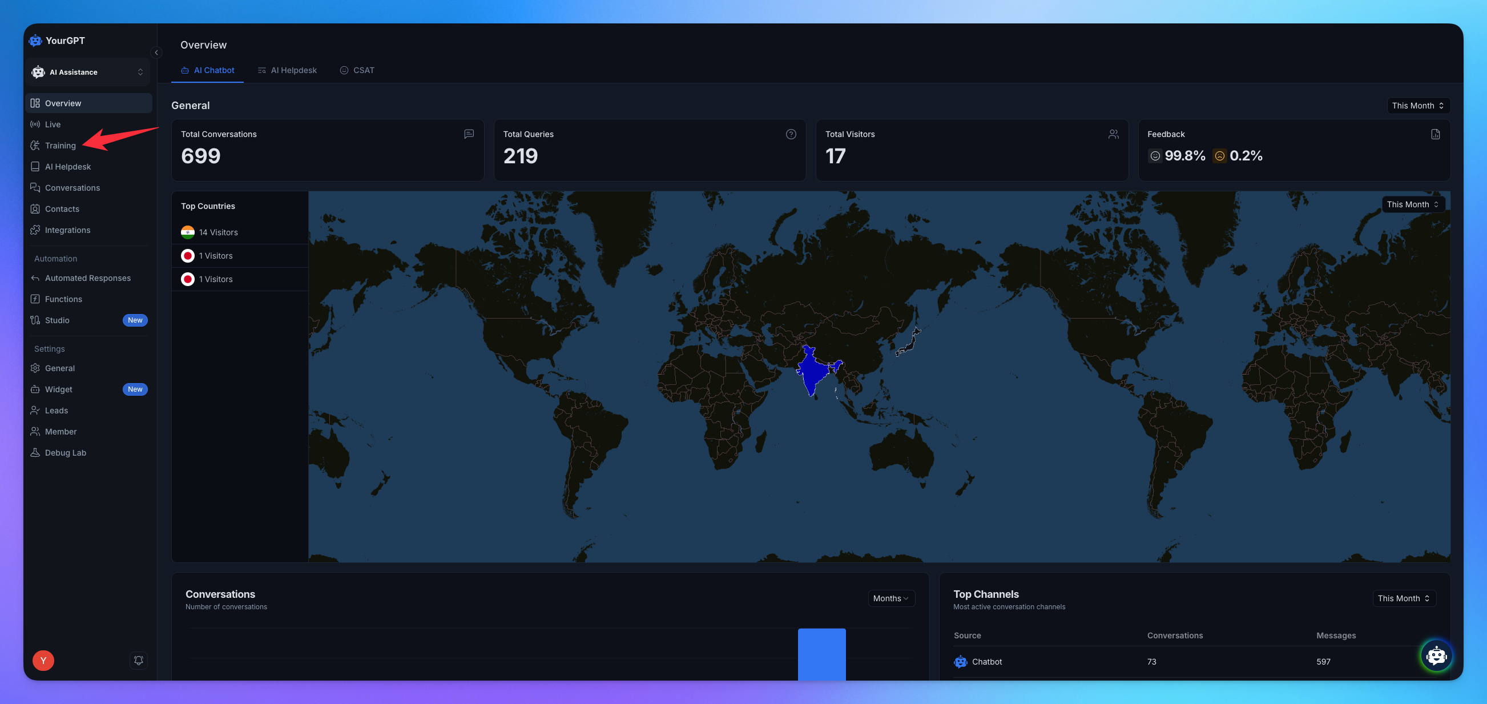Viewport: 1487px width, 704px height.
Task: Open Top Channels This Month dropdown
Action: click(1403, 598)
